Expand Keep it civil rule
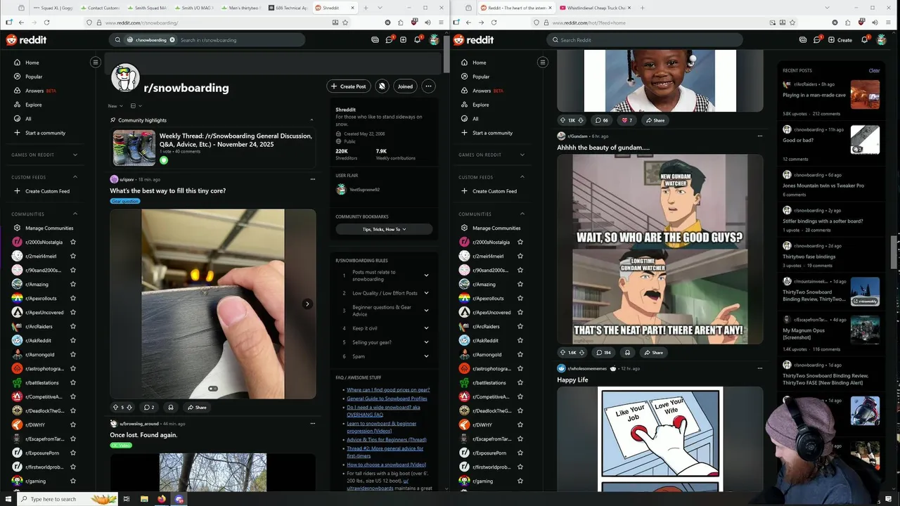 pos(426,328)
